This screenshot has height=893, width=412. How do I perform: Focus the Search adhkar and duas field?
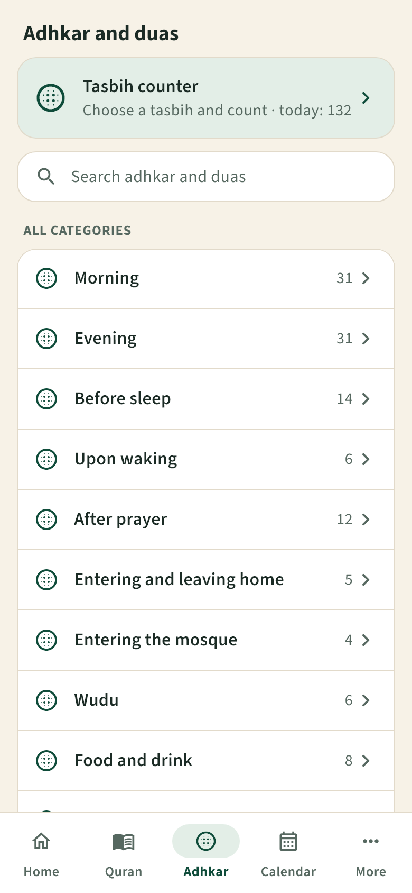click(206, 177)
